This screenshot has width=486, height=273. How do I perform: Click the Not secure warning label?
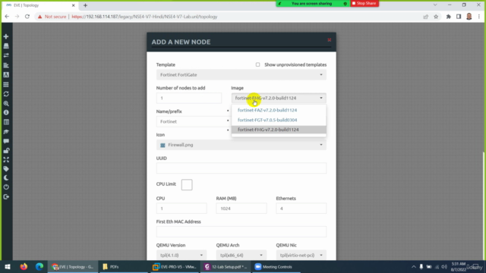point(52,17)
